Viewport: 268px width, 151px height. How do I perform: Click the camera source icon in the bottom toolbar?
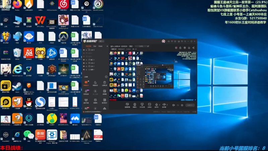pyautogui.click(x=135, y=105)
